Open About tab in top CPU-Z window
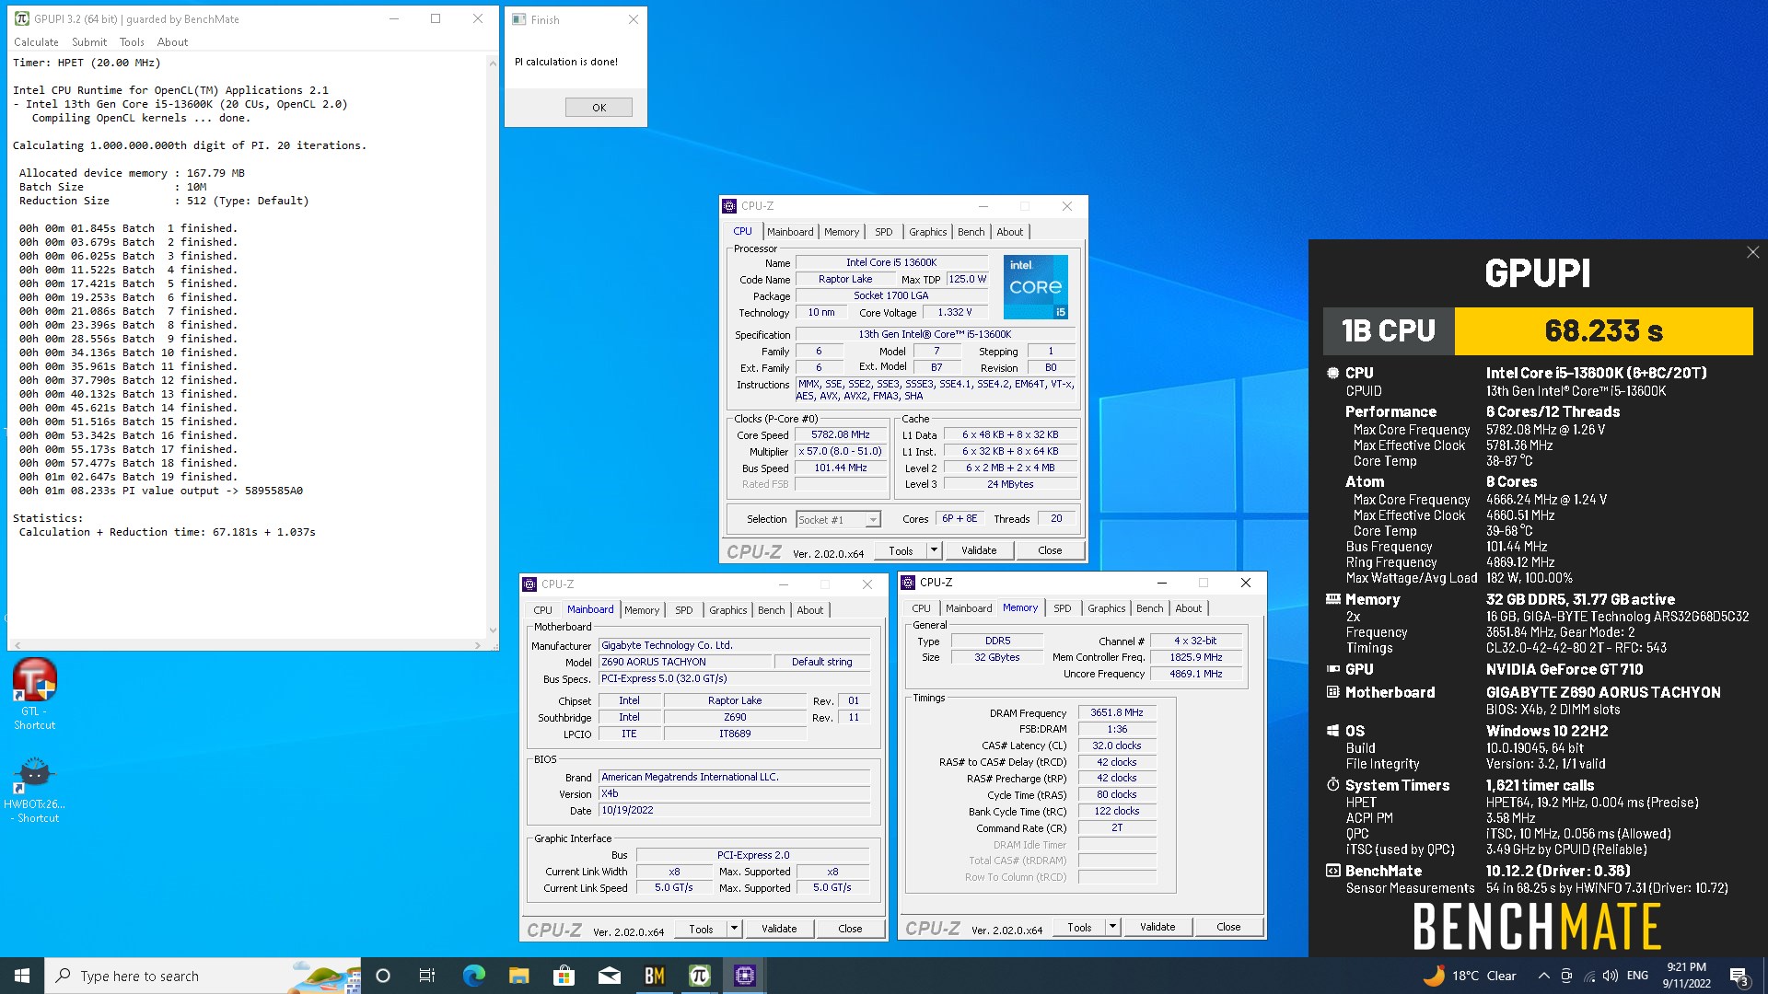The width and height of the screenshot is (1768, 994). 1009,232
